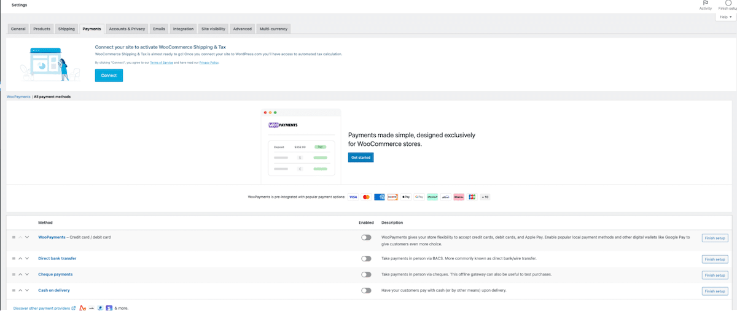737x311 pixels.
Task: Enable the Direct bank transfer toggle
Action: click(x=366, y=258)
